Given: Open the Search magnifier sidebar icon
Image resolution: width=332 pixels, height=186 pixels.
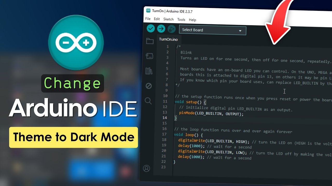Looking at the screenshot, I should click(148, 101).
